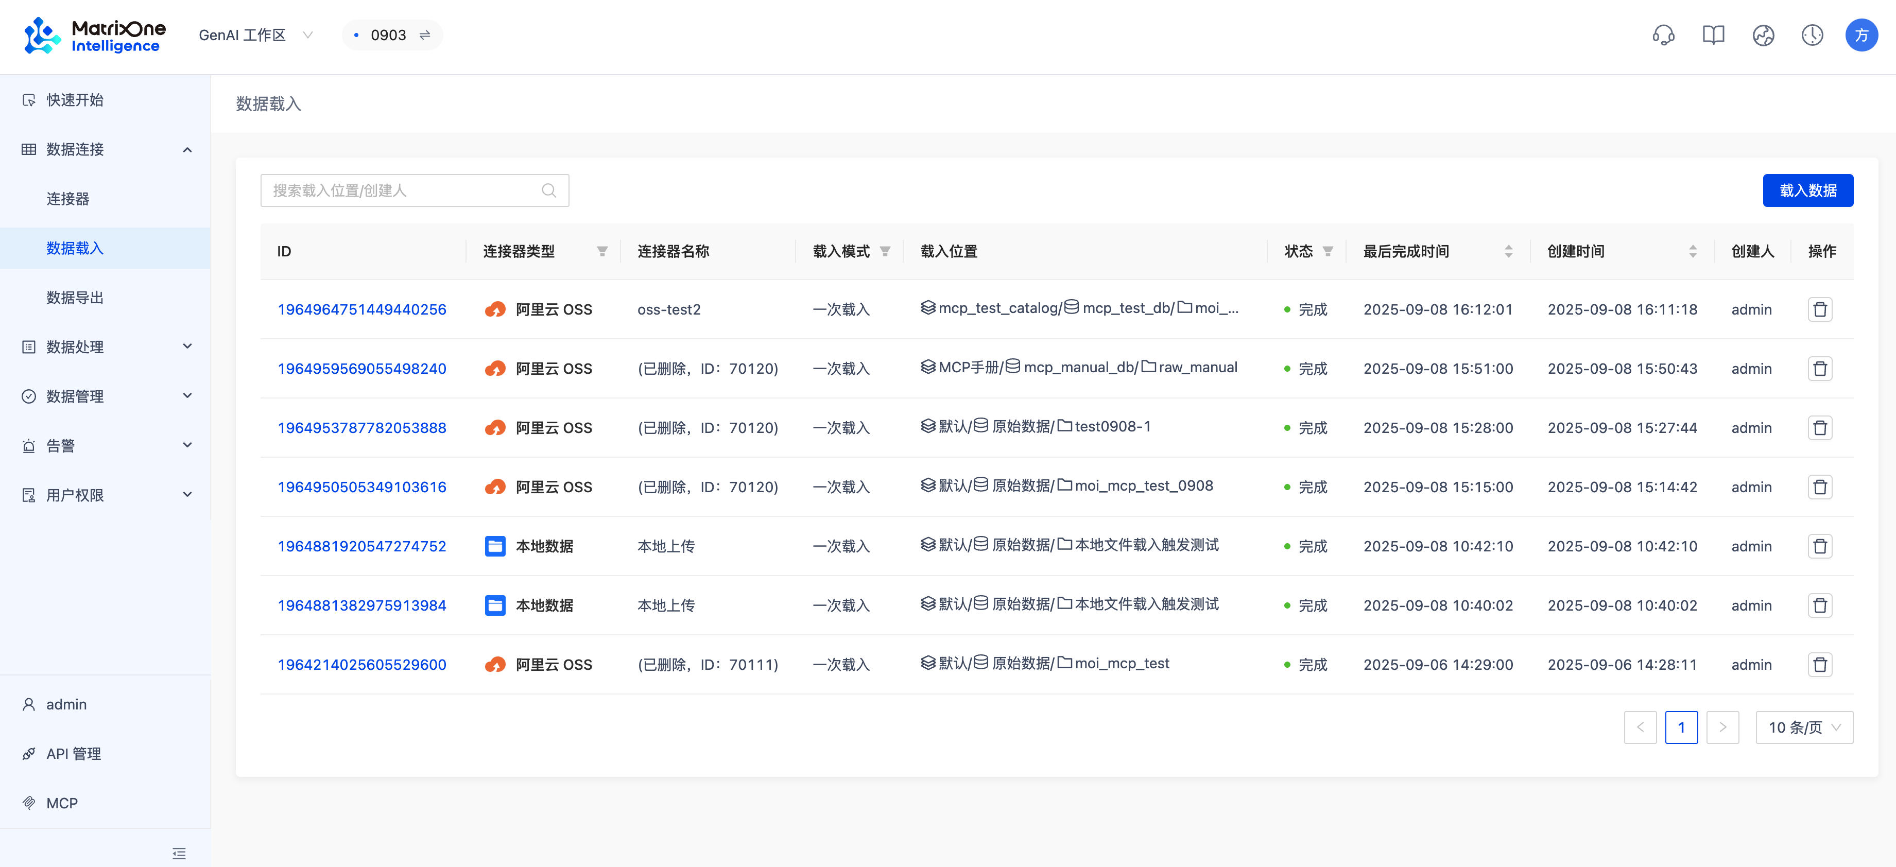Screen dimensions: 1896x867
Task: Click the customer support headset icon
Action: pos(1663,34)
